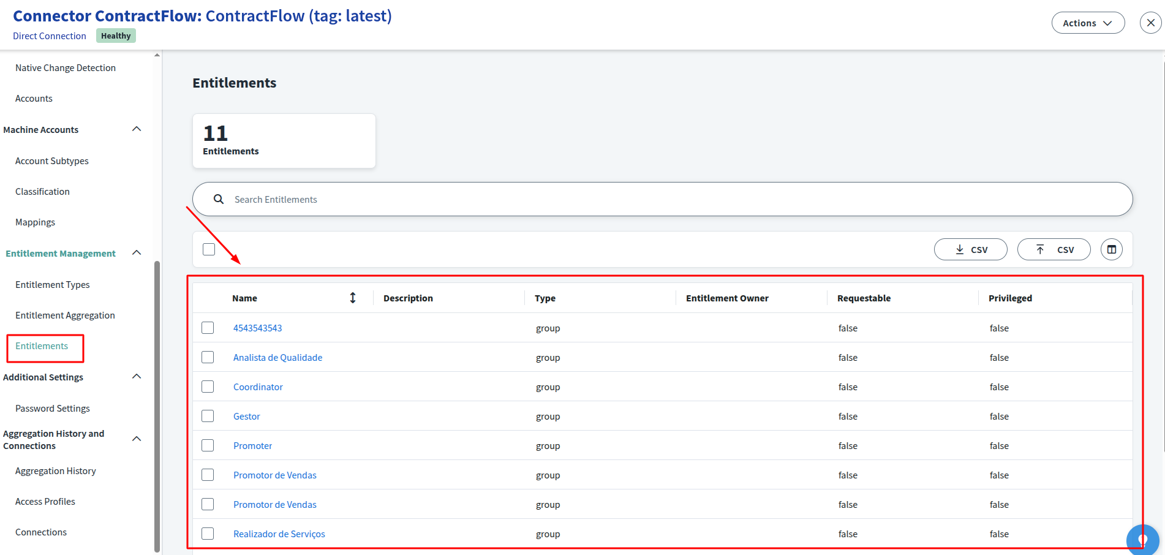
Task: Collapse the Additional Settings section
Action: point(137,377)
